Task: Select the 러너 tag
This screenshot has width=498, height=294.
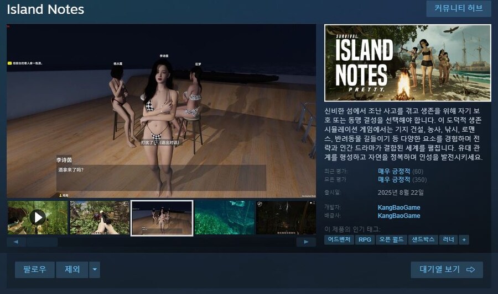Action: coord(448,240)
